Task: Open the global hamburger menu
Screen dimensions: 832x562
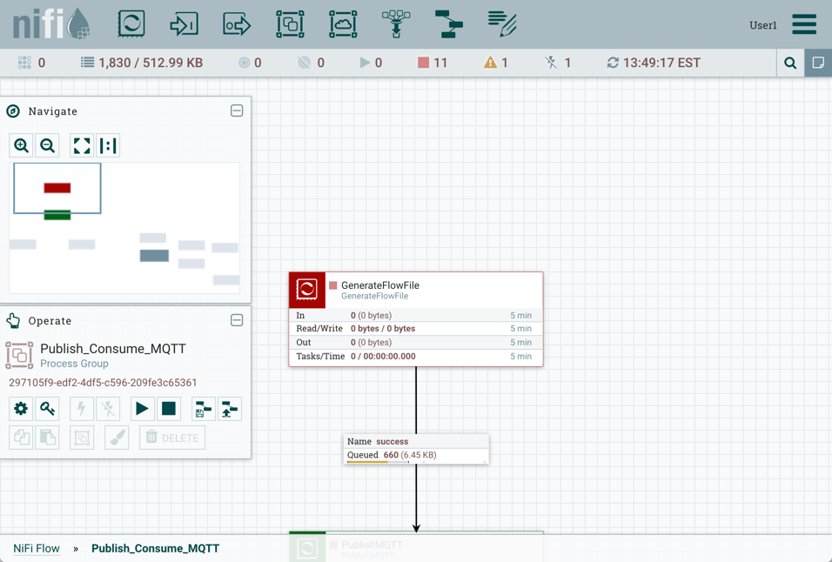Action: point(803,24)
